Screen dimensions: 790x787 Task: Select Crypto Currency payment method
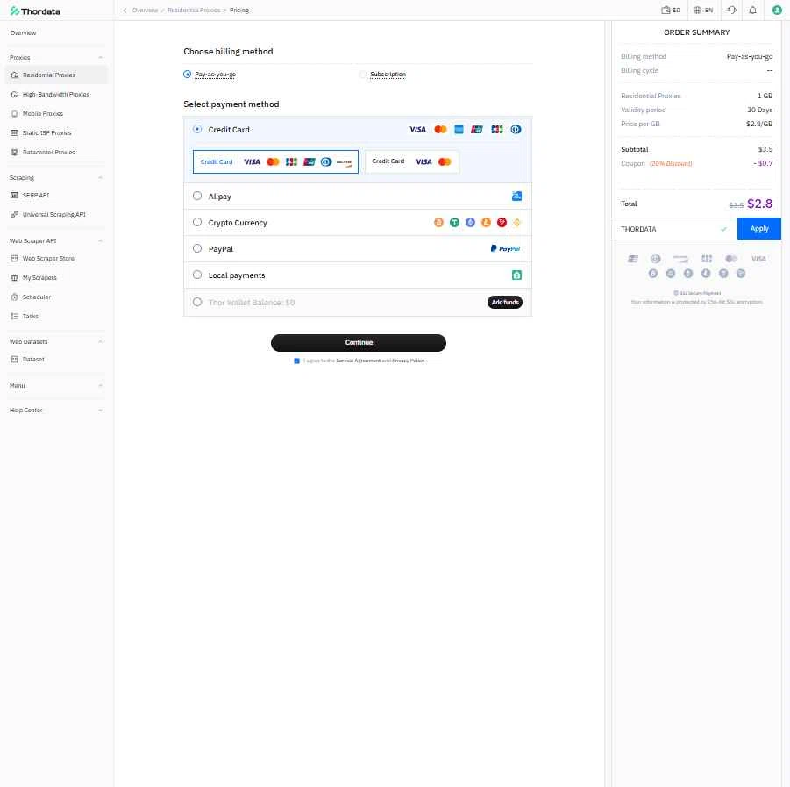click(x=197, y=222)
